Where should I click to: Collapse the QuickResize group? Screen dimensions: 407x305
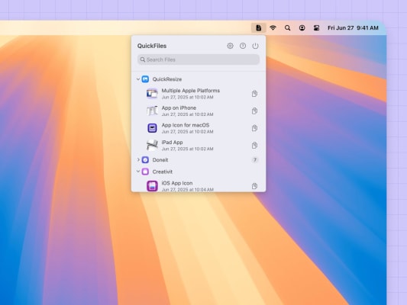point(138,79)
